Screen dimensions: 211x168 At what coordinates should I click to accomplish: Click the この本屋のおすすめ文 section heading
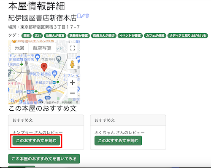pyautogui.click(x=43, y=109)
